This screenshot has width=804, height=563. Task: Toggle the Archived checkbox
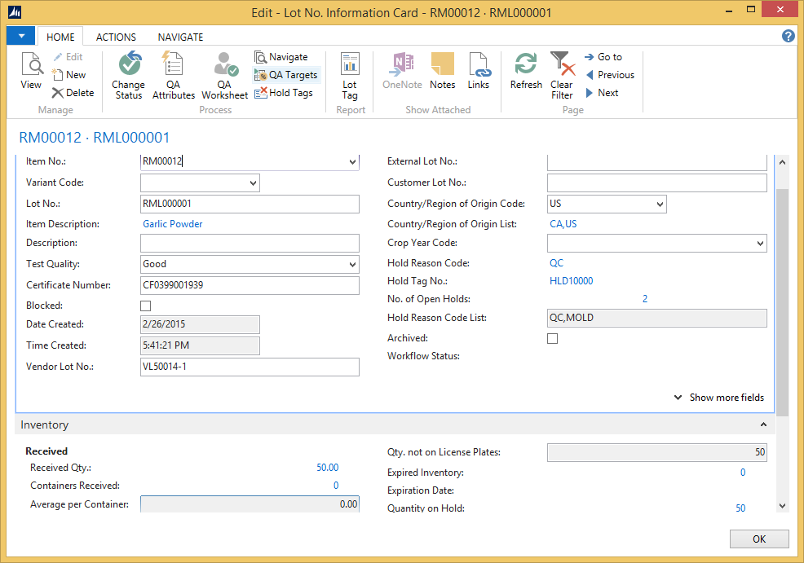coord(553,338)
